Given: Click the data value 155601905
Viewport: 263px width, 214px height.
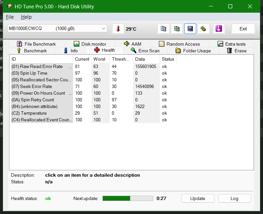Looking at the screenshot, I should pos(146,67).
